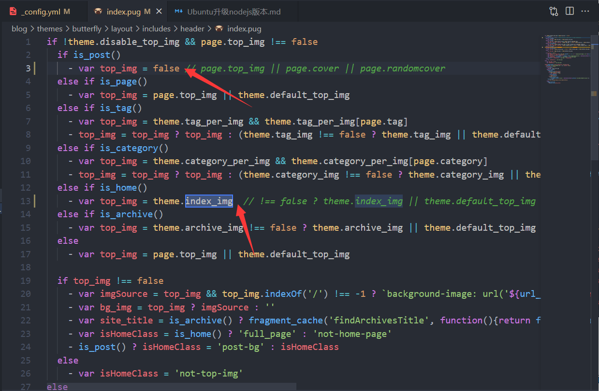Screen dimensions: 599x391
Task: Select the blog breadcrumb
Action: (x=19, y=28)
